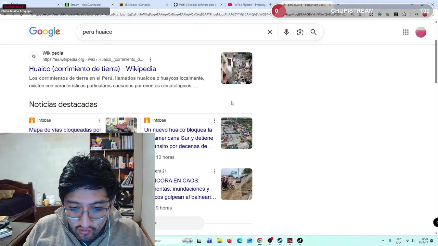Open 'Huaico (corrimiento de tierra) - Wikipedia' link
Screen dimensions: 438x246
92,69
